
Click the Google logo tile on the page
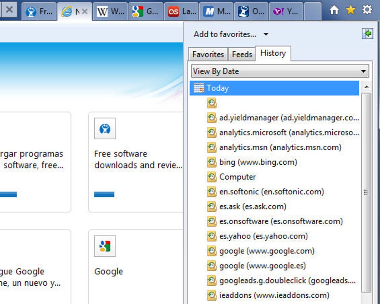point(105,246)
